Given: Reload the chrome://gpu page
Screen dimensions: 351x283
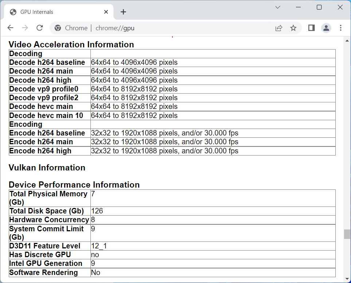Looking at the screenshot, I should click(x=40, y=28).
